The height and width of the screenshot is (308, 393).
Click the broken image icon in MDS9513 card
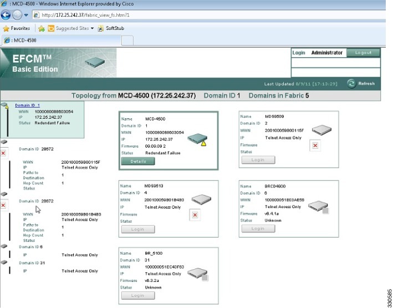pyautogui.click(x=195, y=215)
